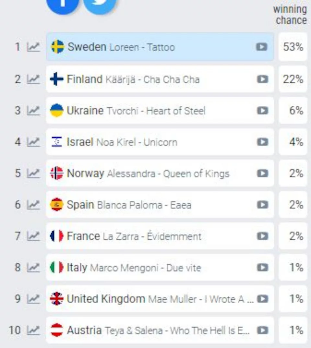Open the trend chart for Spain
The image size is (311, 348).
click(33, 205)
